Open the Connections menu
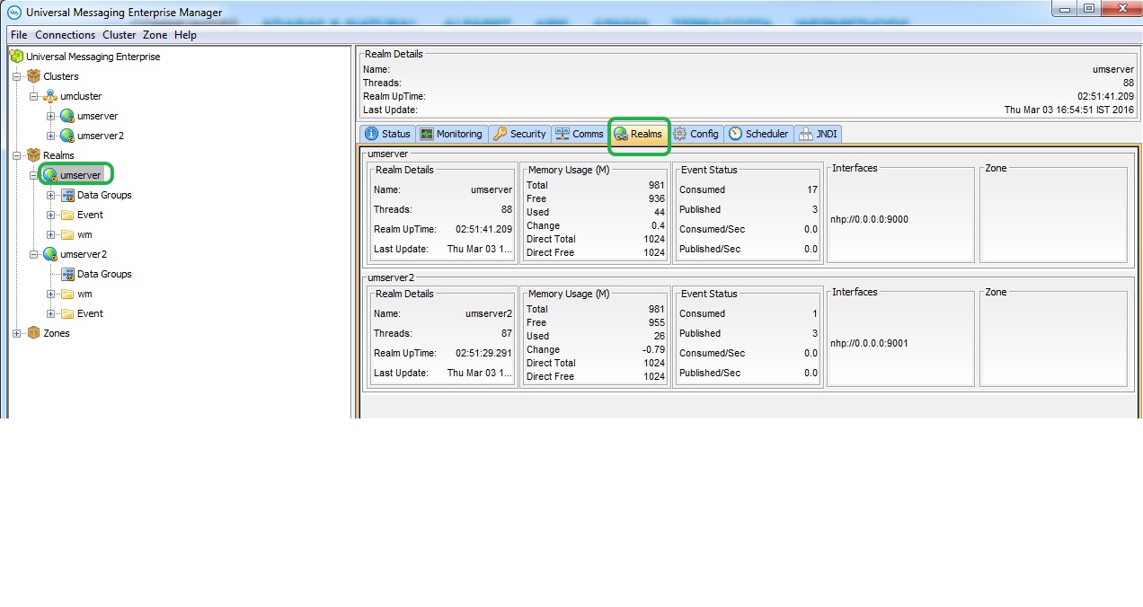The width and height of the screenshot is (1143, 607). [65, 35]
